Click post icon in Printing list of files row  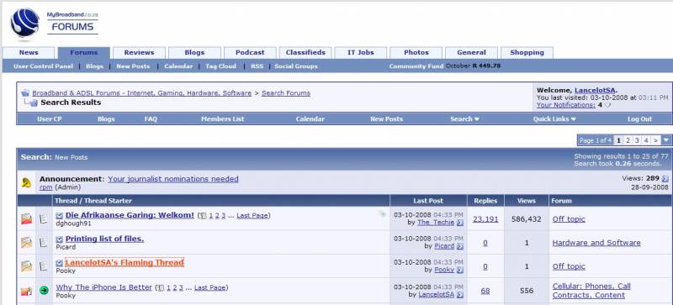coord(44,242)
